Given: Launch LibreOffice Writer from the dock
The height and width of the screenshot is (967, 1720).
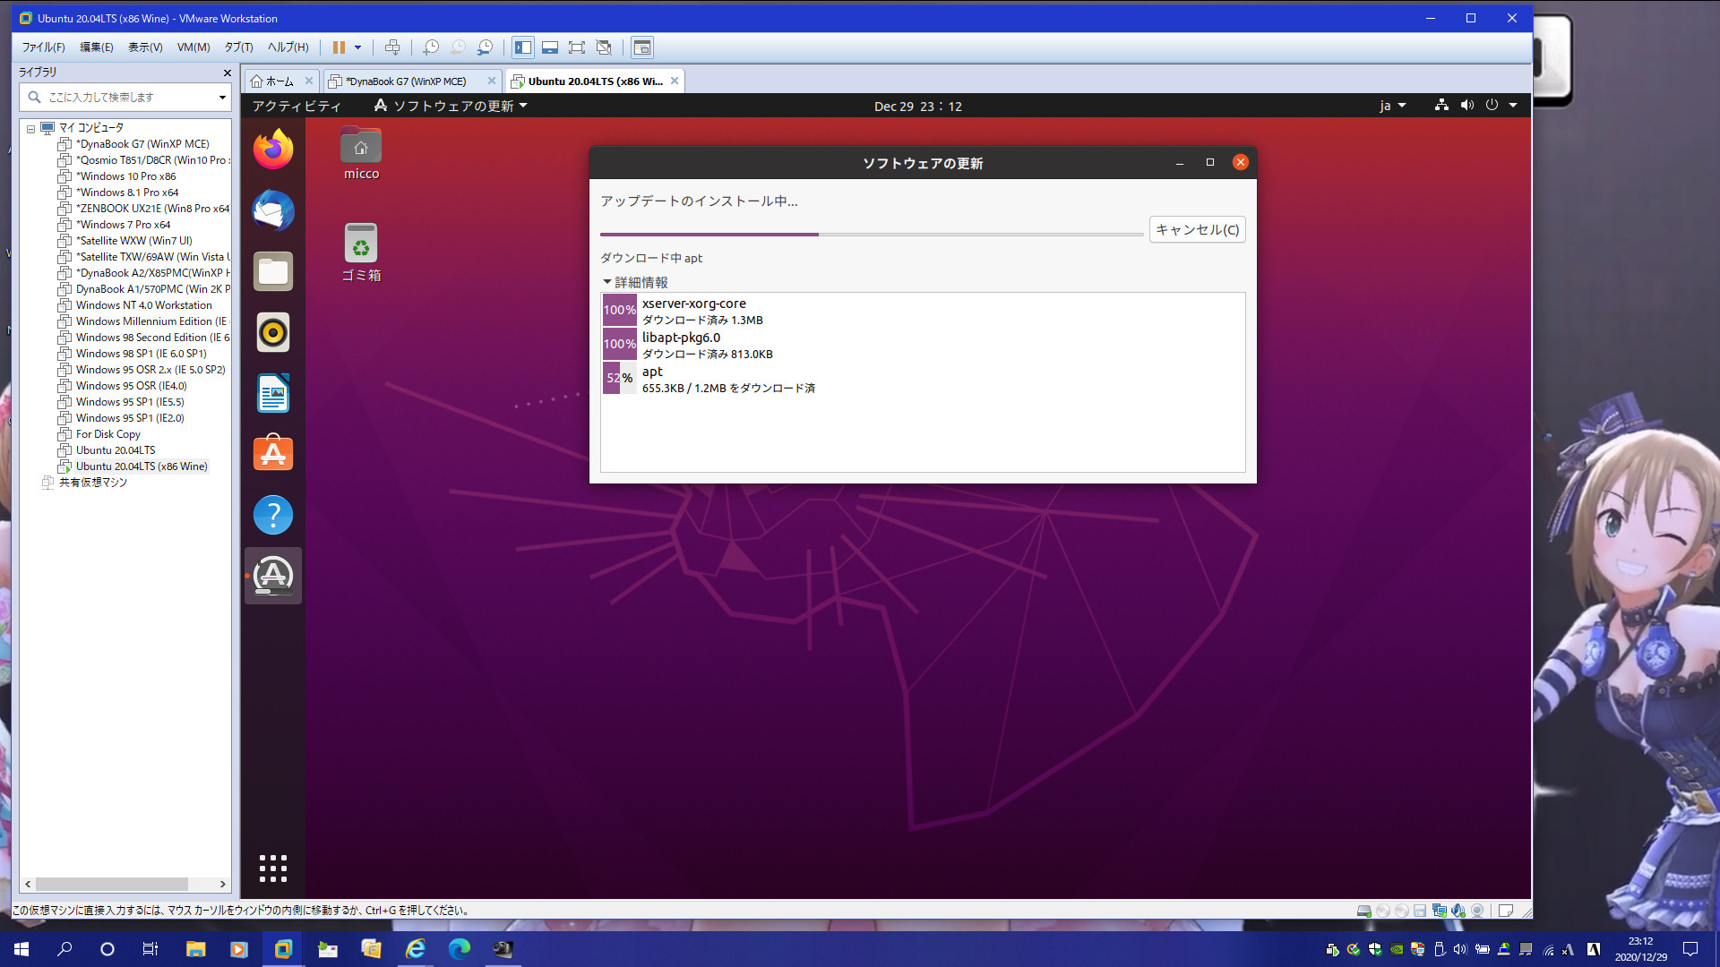Looking at the screenshot, I should [x=273, y=393].
